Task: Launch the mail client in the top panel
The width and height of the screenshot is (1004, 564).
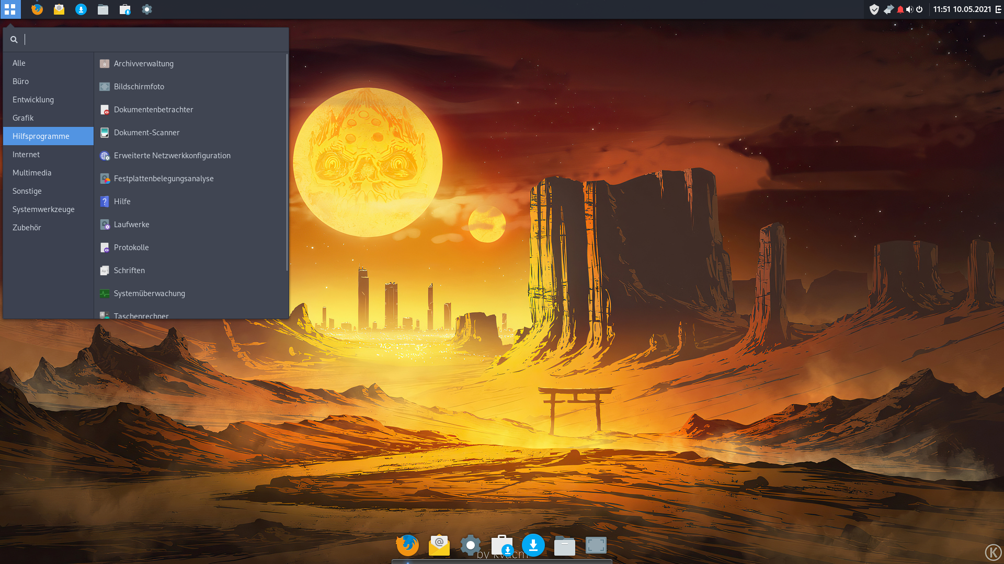Action: pos(59,9)
